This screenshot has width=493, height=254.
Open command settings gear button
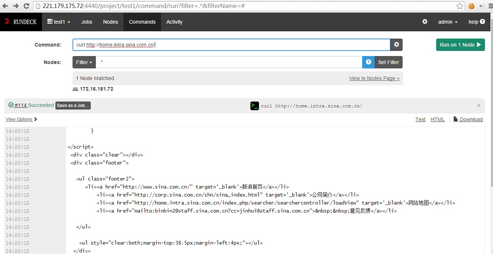coord(396,45)
